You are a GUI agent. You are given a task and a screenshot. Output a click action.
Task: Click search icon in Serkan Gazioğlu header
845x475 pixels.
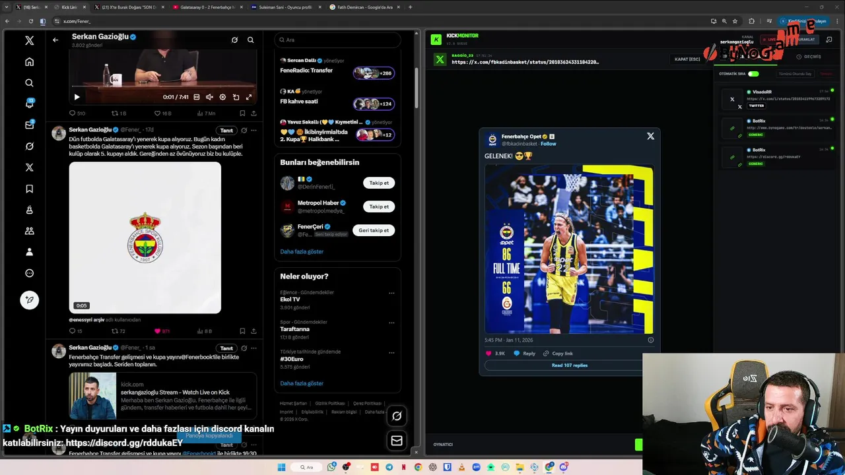tap(251, 40)
